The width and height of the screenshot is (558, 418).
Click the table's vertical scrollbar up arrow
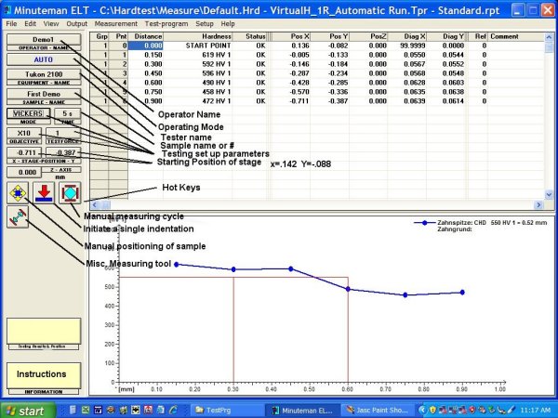[x=549, y=37]
